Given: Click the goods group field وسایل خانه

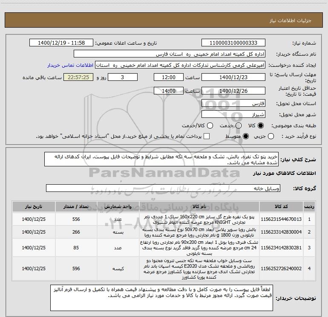Looking at the screenshot, I should click(163, 188).
